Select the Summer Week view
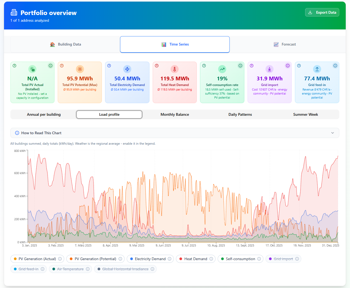The height and width of the screenshot is (288, 350). tap(306, 114)
